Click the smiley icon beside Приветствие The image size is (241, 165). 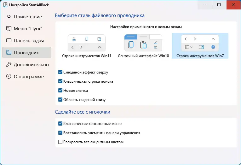click(x=9, y=16)
